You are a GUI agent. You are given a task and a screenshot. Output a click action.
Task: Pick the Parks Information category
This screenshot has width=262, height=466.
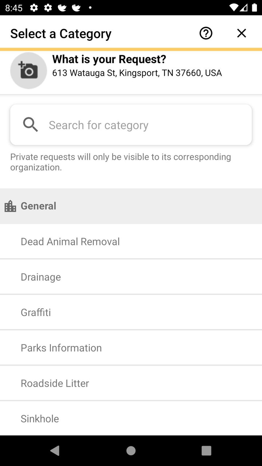click(x=61, y=348)
